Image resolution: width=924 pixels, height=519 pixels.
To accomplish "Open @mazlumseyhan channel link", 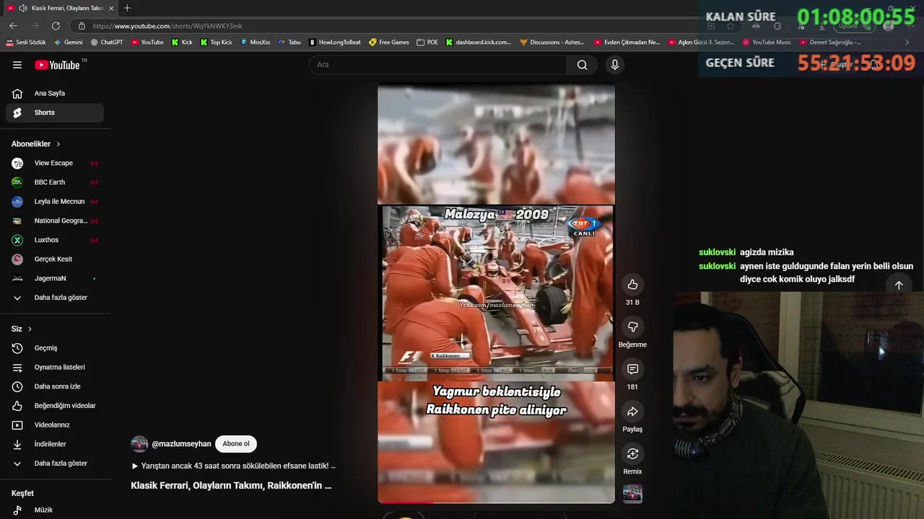I will [x=181, y=444].
